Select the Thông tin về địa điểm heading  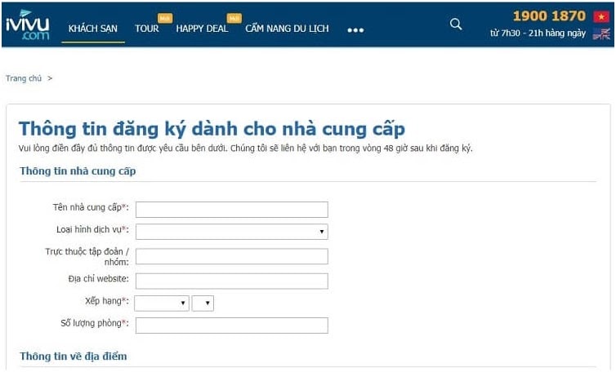click(74, 356)
